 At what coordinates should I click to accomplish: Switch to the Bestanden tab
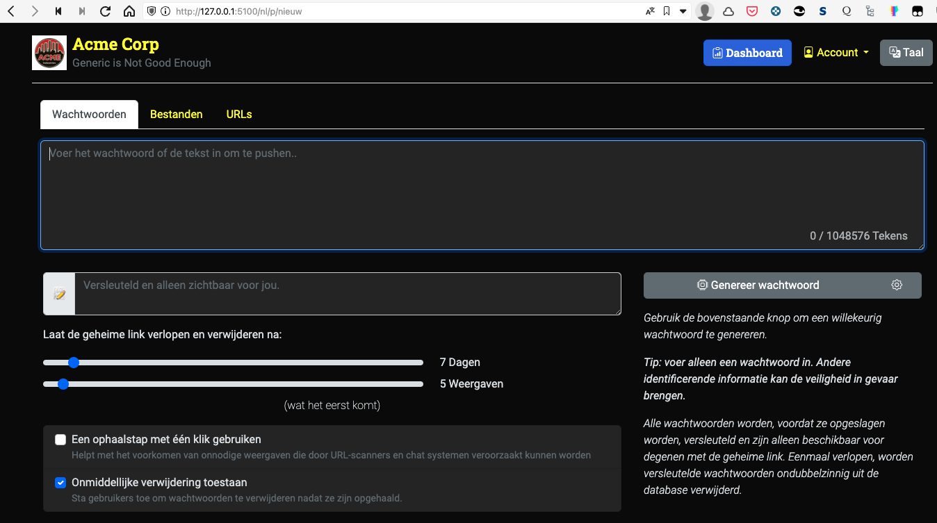176,114
